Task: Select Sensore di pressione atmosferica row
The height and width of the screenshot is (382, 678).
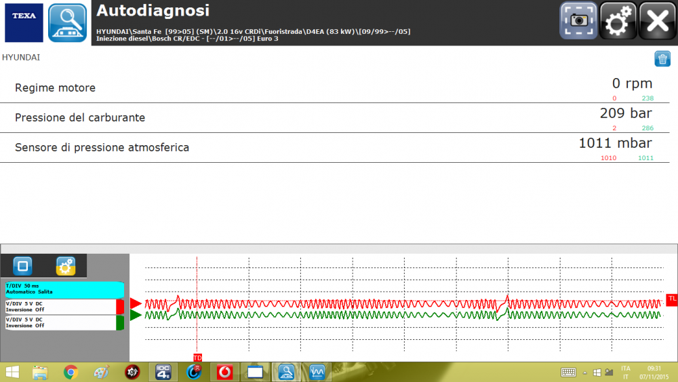Action: [x=332, y=147]
